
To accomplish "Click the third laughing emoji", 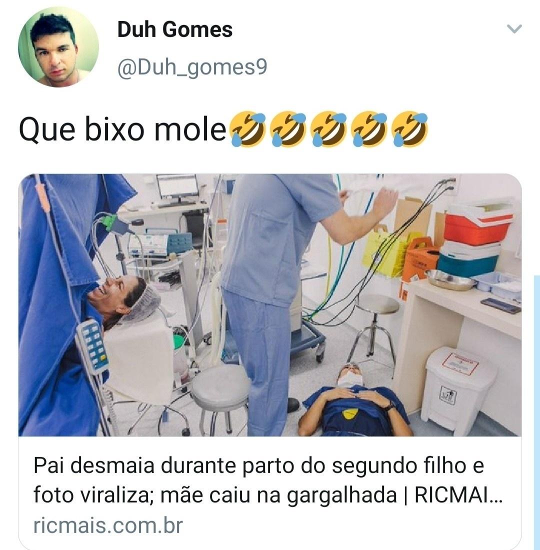I will point(328,129).
